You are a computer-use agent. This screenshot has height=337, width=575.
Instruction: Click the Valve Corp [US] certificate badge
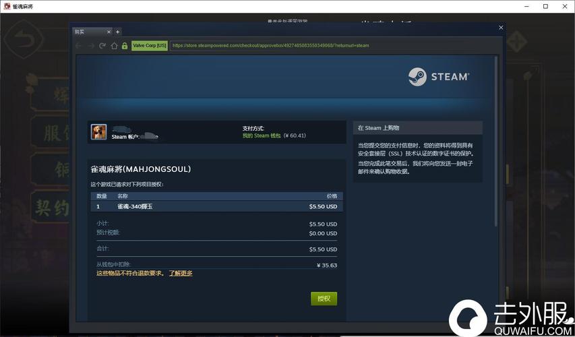(150, 45)
